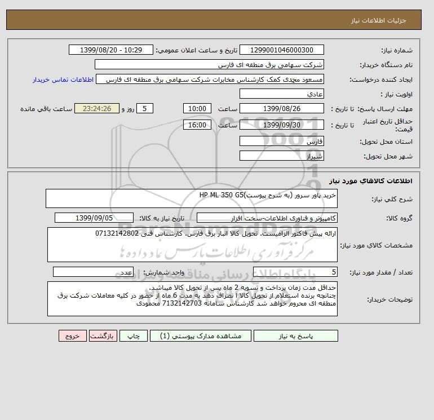This screenshot has width=434, height=420.
Task: Click quantity field showing 5
Action: [x=295, y=272]
